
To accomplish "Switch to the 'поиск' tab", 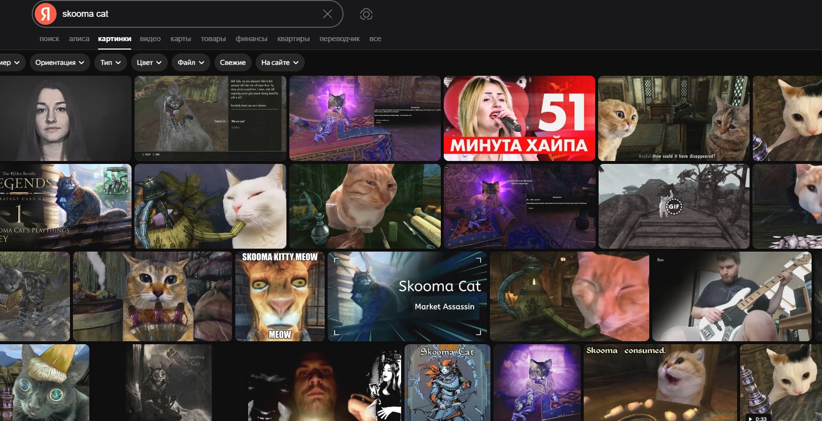I will (49, 39).
